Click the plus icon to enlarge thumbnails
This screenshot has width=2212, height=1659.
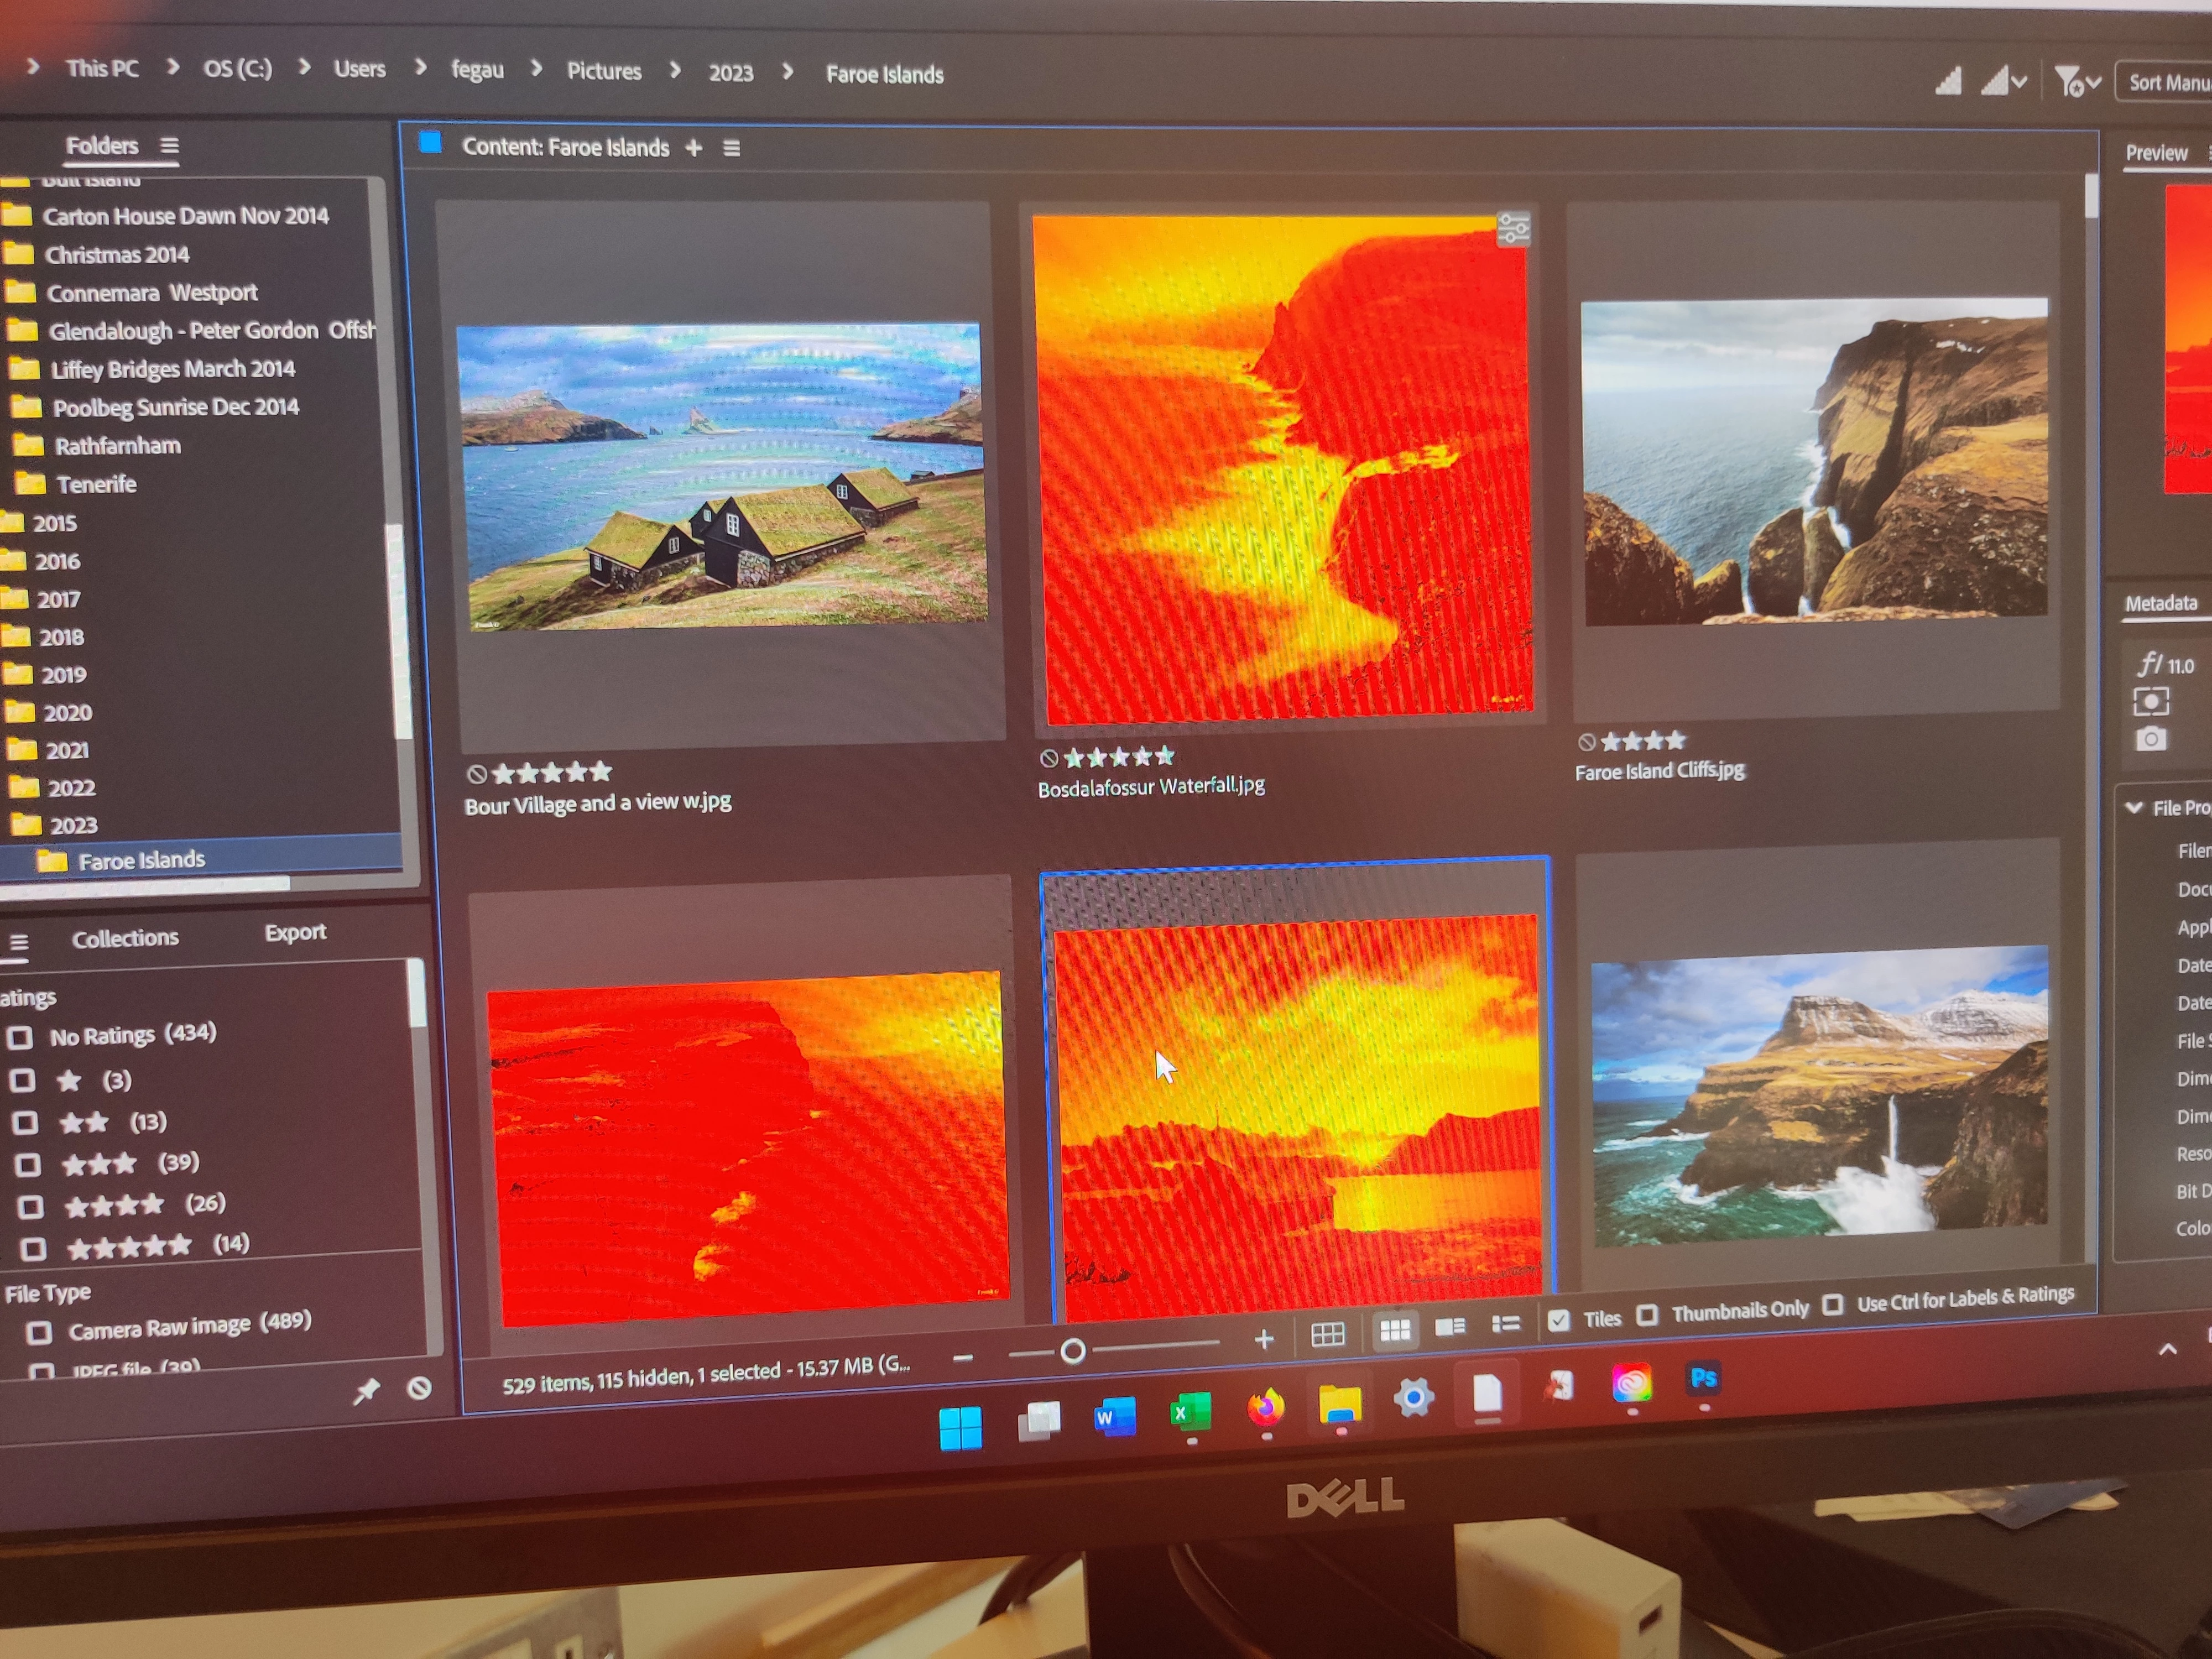[x=1264, y=1339]
